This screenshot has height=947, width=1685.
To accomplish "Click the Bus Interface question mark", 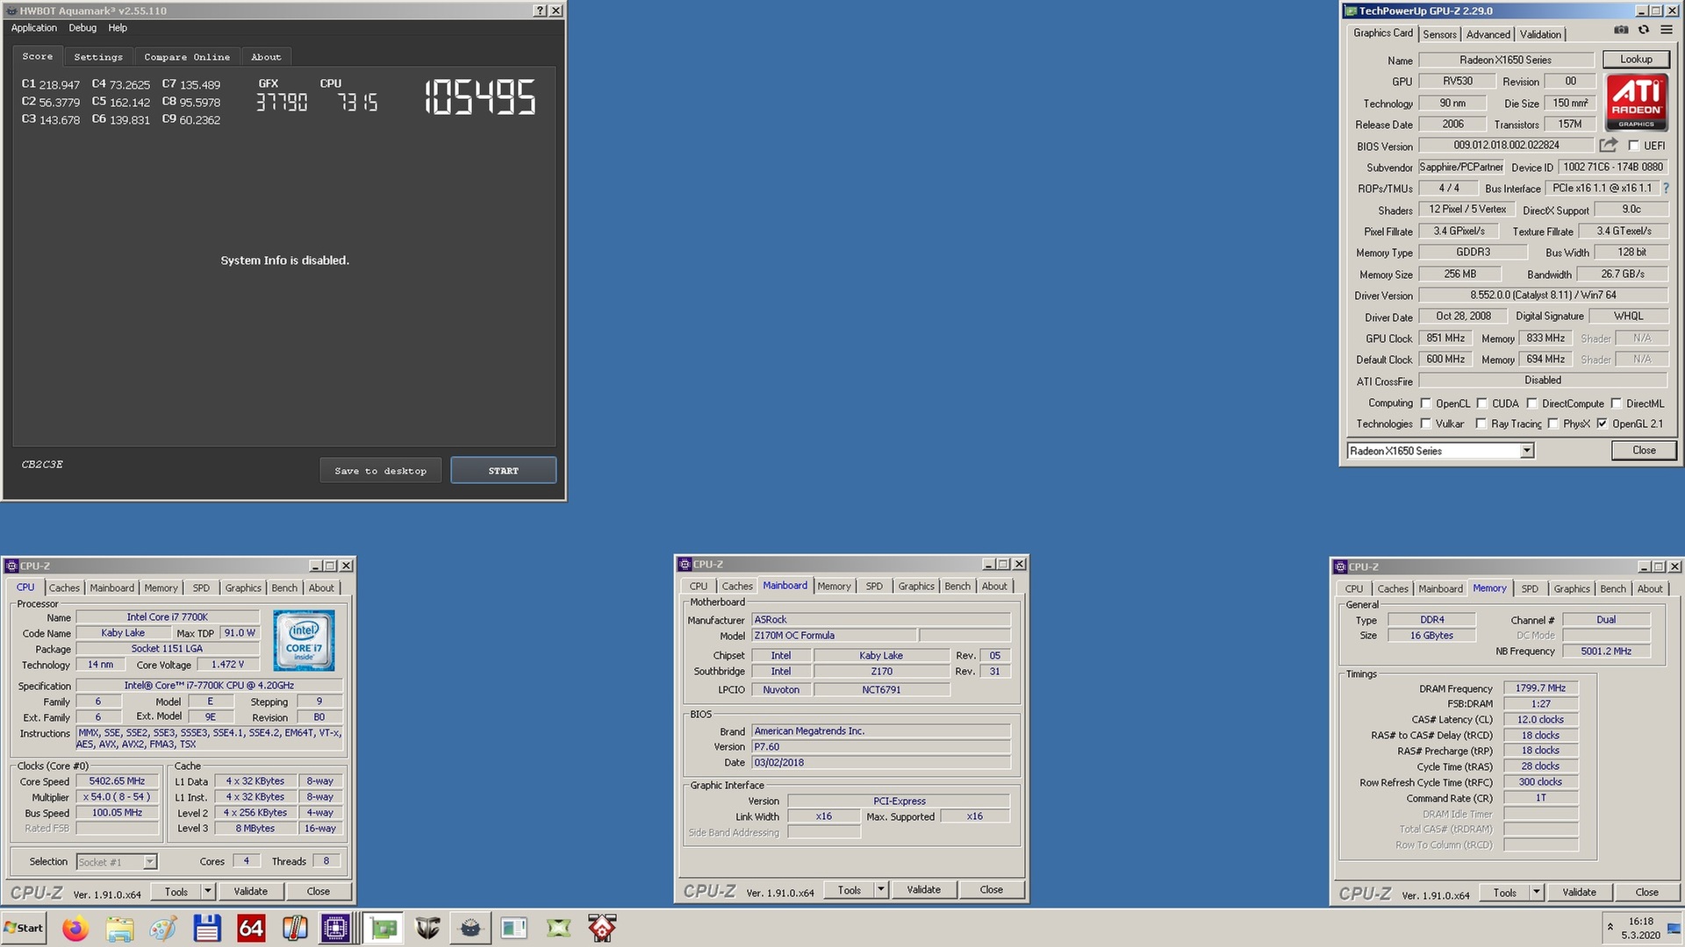I will [1666, 188].
